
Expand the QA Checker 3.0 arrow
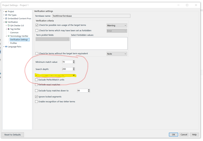(x=6, y=25)
